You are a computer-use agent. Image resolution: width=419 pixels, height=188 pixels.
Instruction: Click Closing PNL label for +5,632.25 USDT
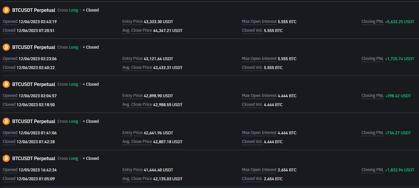[x=372, y=22]
